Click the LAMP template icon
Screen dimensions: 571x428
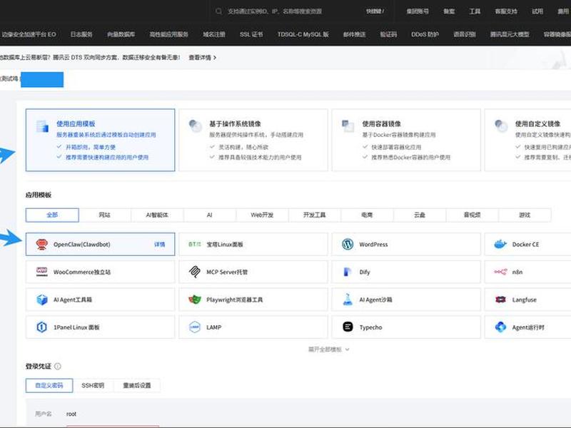(195, 327)
